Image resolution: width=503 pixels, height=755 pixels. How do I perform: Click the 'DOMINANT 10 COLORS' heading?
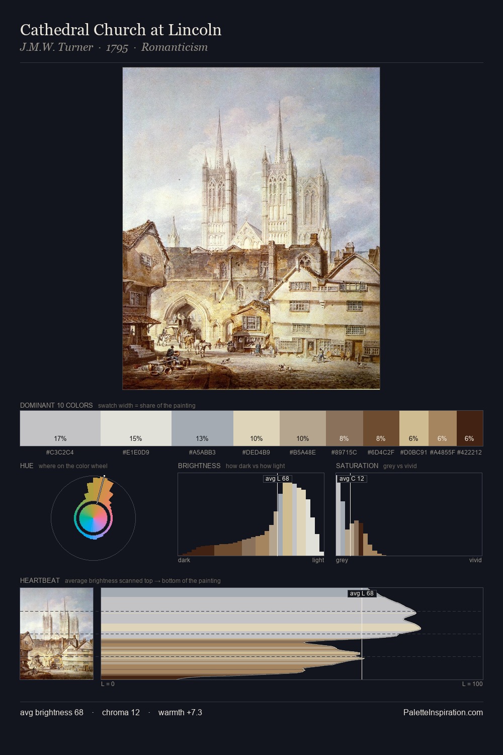coord(56,405)
